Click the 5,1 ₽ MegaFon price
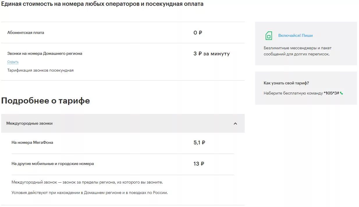The width and height of the screenshot is (359, 207). 199,143
